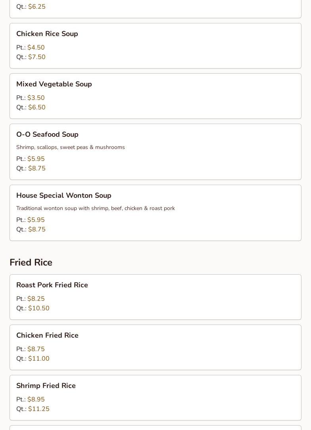311x430 pixels.
Task: Choose the $6.50 quart Mixed Vegetable Soup price
Action: click(36, 107)
